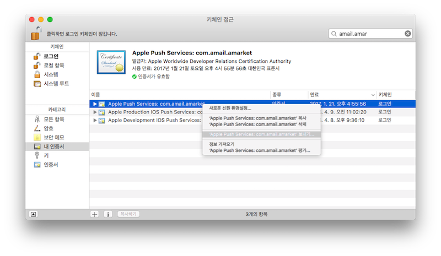441x256 pixels.
Task: Click the 키 key icon
Action: (37, 155)
